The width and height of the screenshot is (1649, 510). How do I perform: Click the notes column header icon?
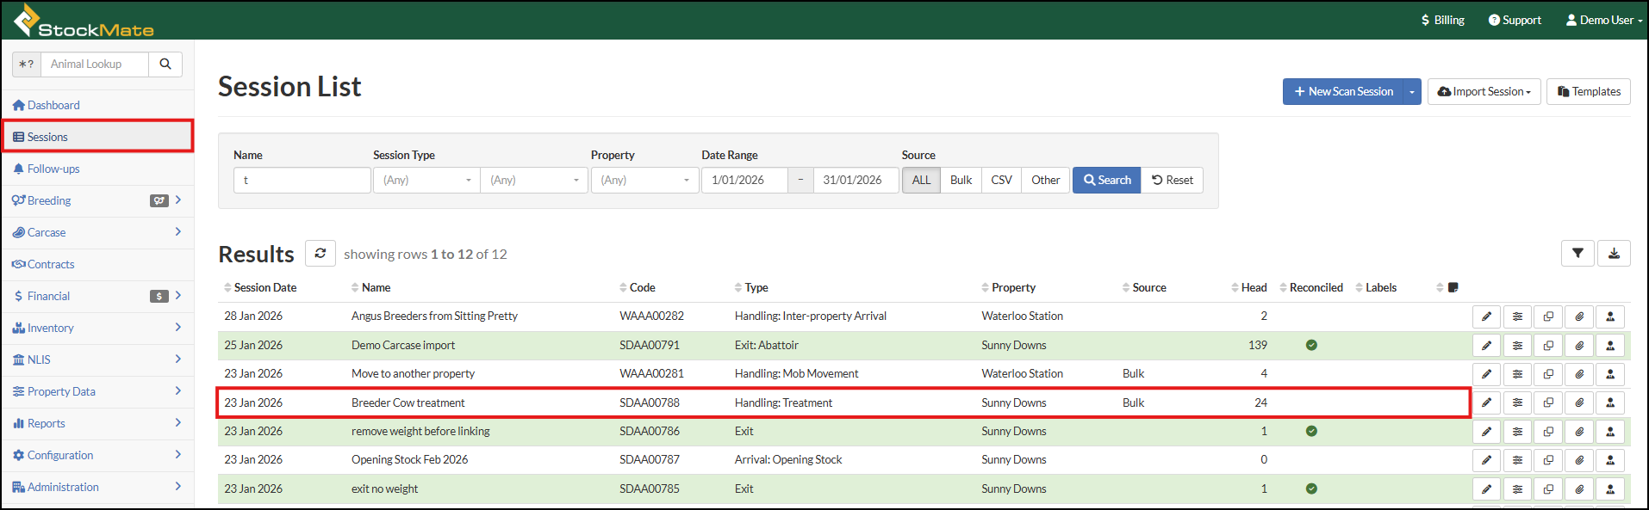click(x=1453, y=287)
